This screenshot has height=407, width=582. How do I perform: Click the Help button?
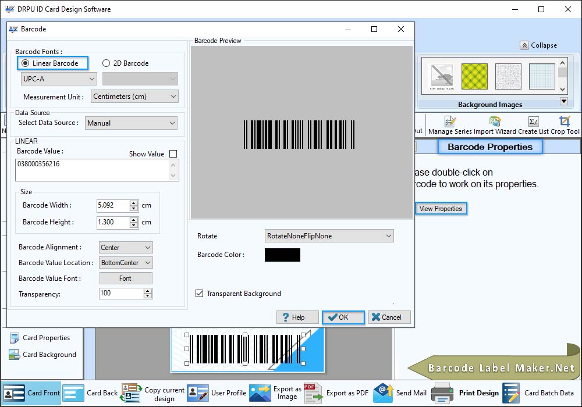tap(297, 317)
